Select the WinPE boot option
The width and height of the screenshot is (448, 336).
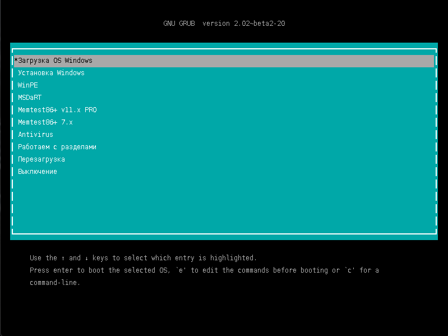28,85
